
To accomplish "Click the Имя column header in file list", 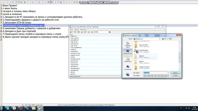I will 71,35.
